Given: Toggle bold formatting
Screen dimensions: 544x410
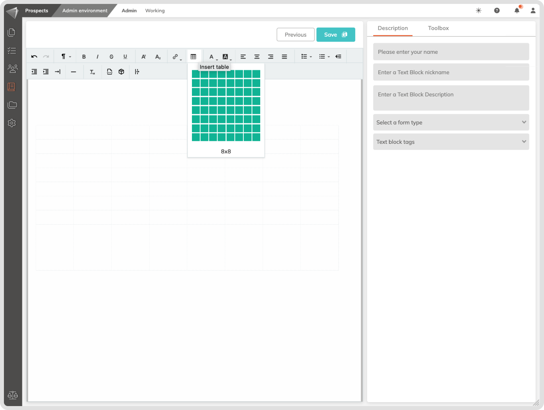Looking at the screenshot, I should [x=84, y=57].
